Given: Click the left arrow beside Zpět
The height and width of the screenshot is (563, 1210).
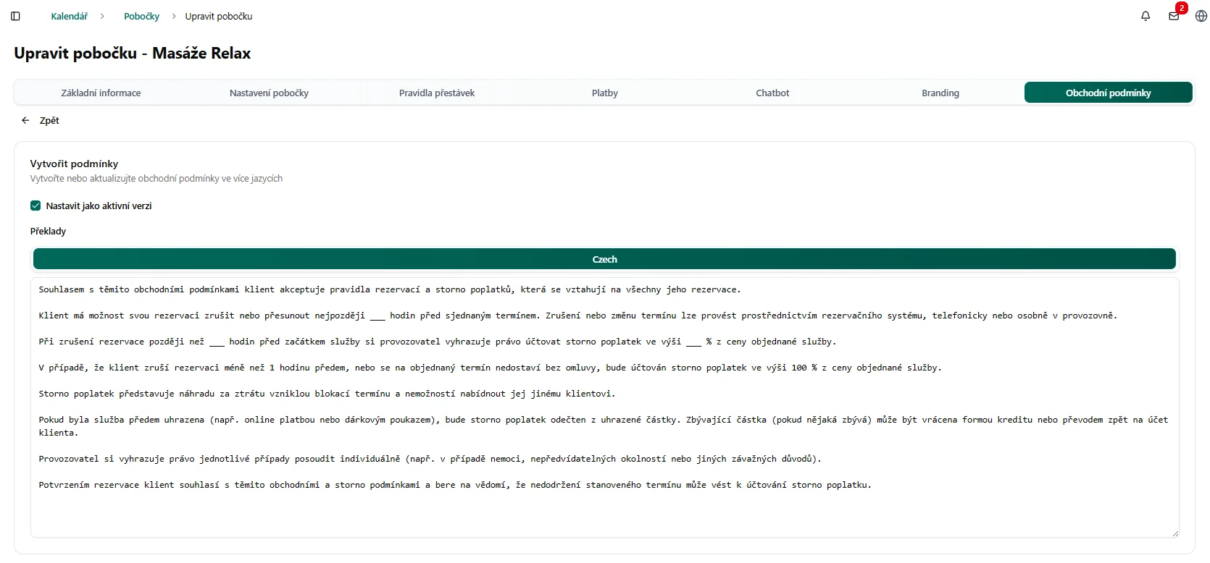Looking at the screenshot, I should click(25, 121).
